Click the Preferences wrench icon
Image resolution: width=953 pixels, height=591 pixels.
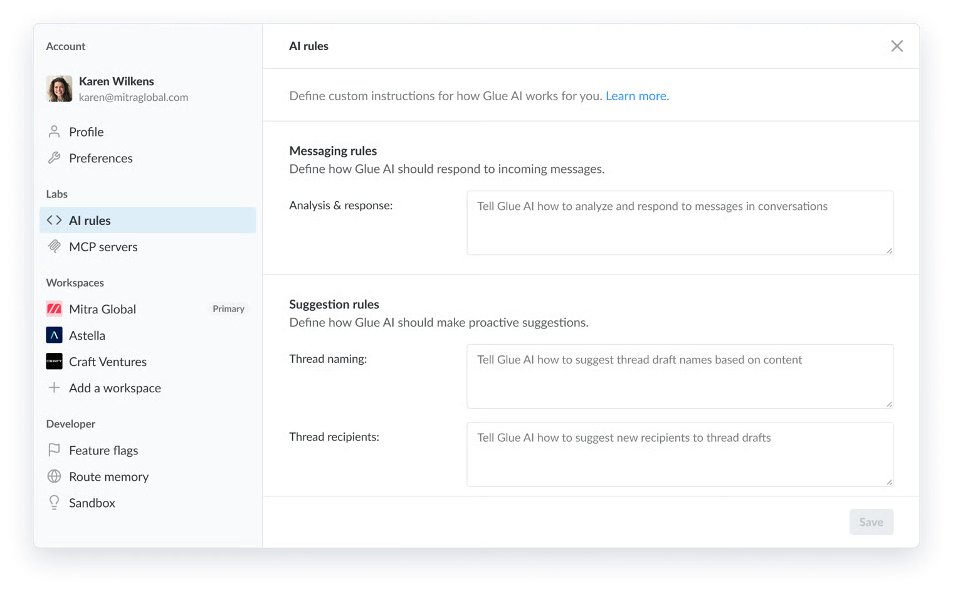point(55,158)
